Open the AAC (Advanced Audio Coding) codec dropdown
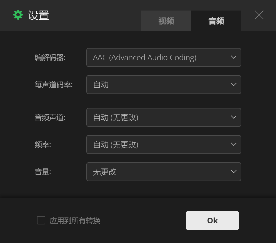276x243 pixels. [x=164, y=57]
